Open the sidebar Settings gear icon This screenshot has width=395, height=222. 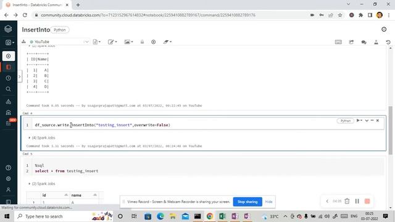tap(8, 178)
